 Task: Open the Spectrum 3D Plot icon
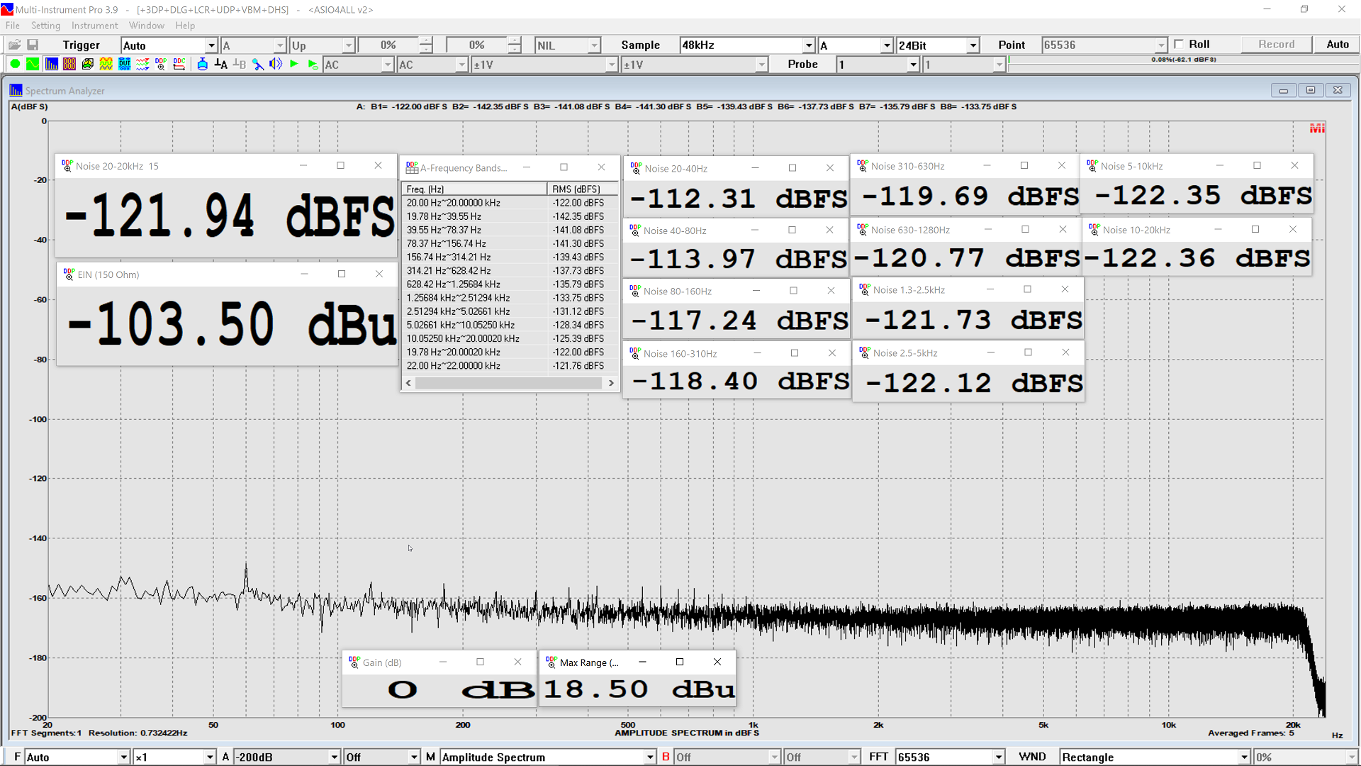click(88, 64)
